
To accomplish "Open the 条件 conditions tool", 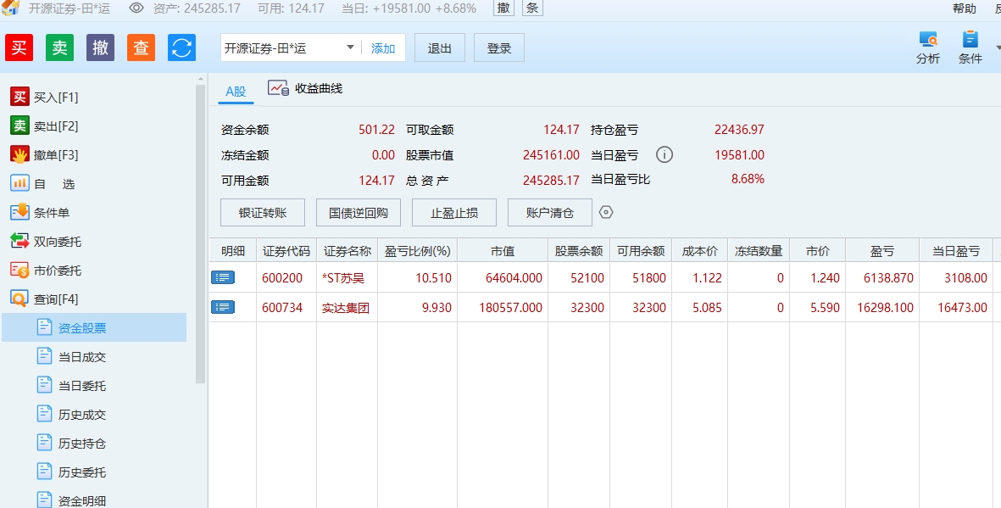I will tap(970, 47).
